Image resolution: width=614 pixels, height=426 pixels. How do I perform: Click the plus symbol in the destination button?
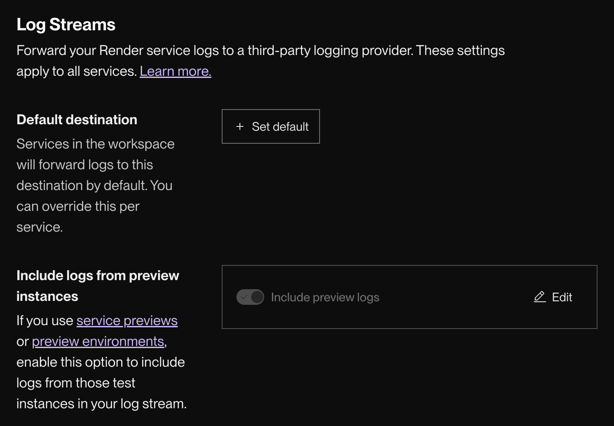click(x=240, y=126)
